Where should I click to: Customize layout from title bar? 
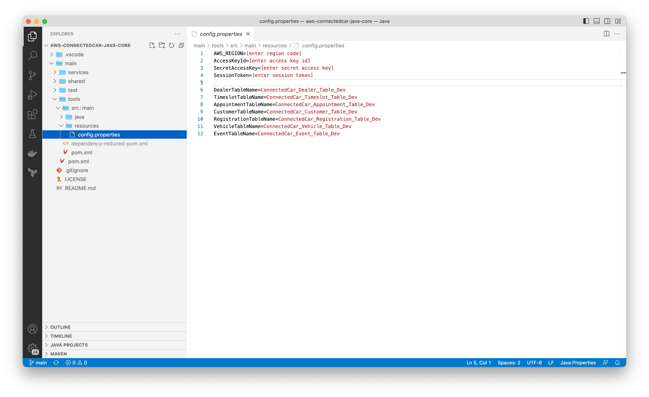click(618, 21)
